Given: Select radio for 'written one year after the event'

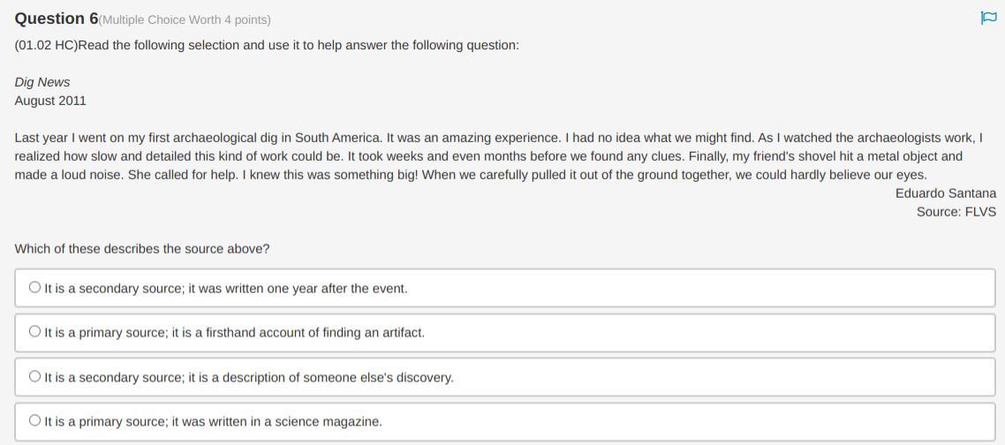Looking at the screenshot, I should pyautogui.click(x=34, y=287).
